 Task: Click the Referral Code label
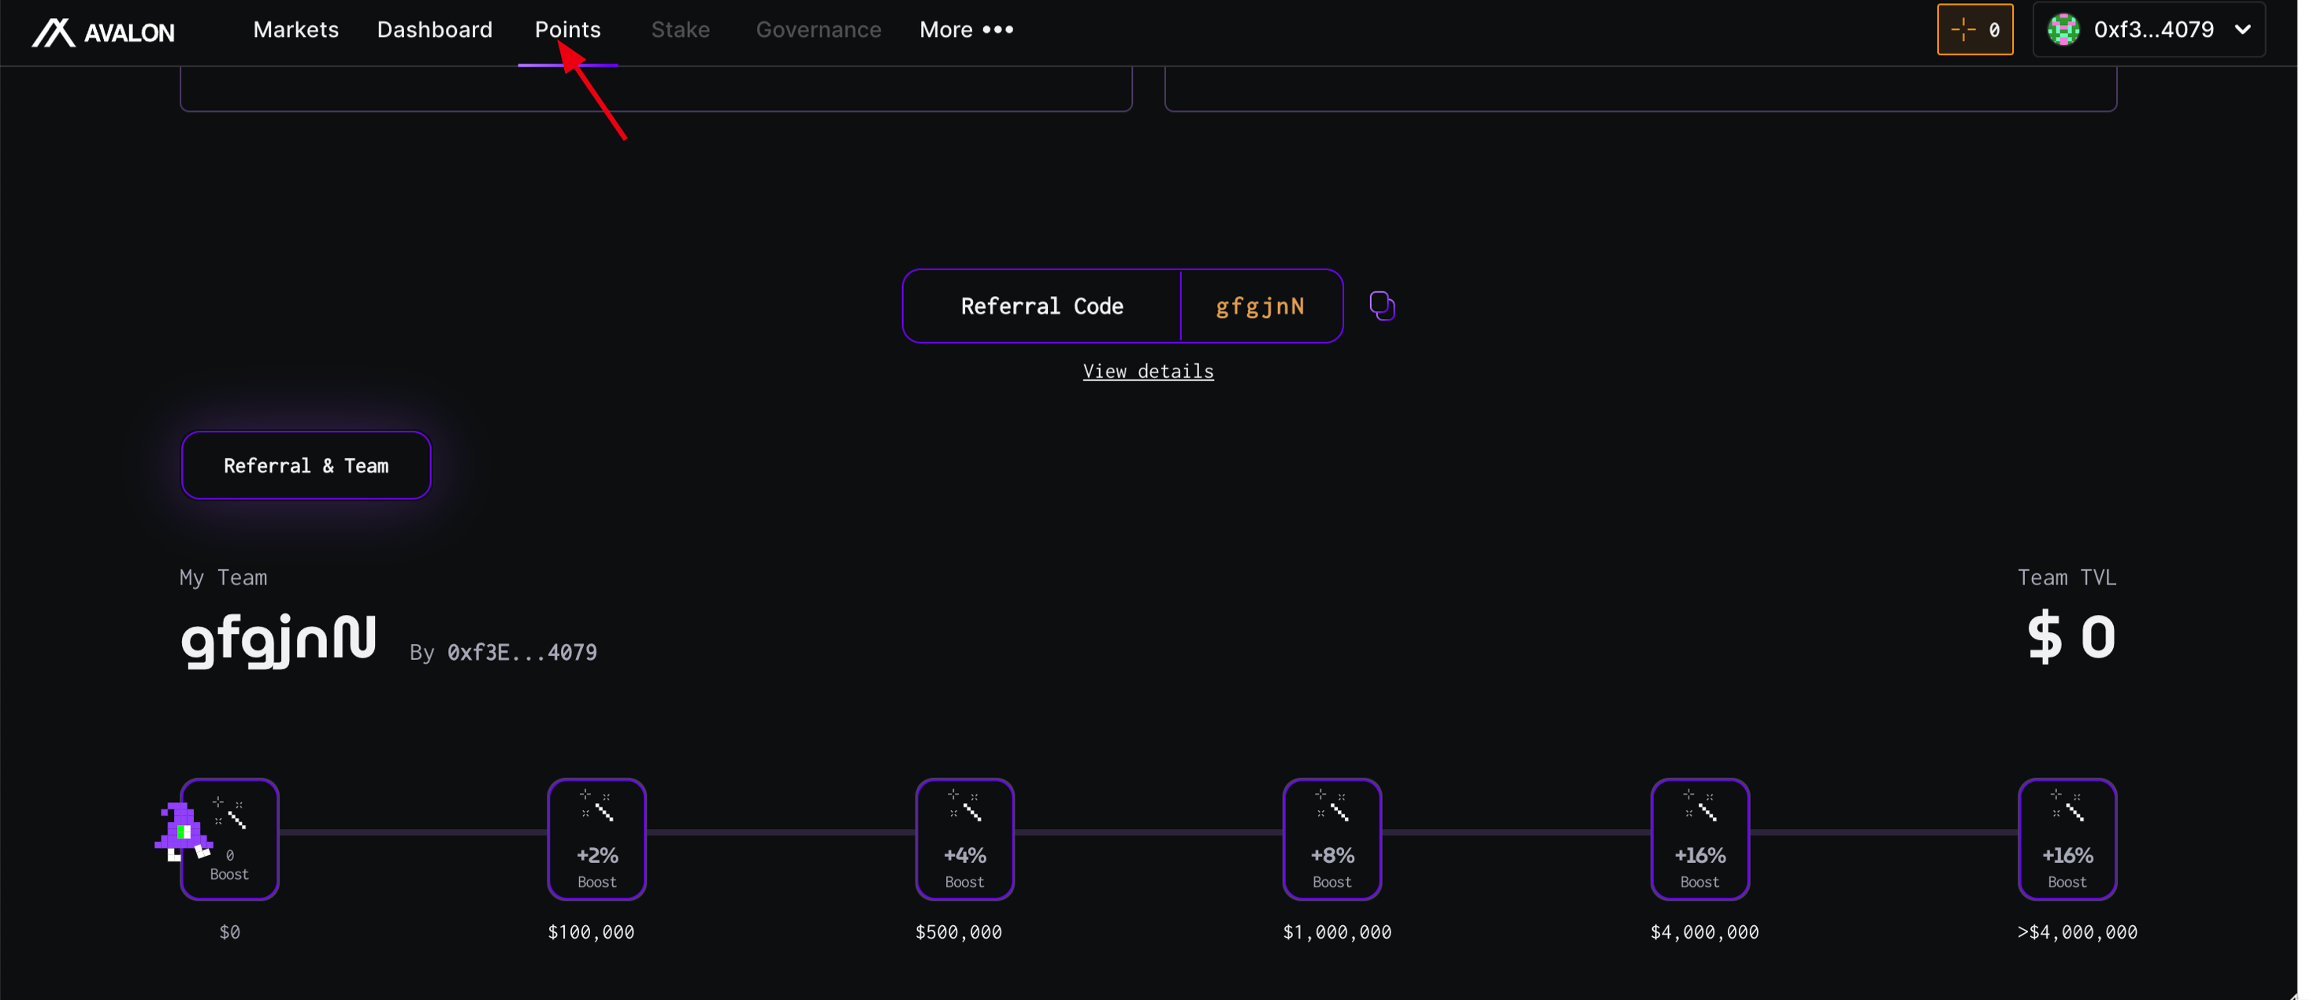(x=1042, y=306)
